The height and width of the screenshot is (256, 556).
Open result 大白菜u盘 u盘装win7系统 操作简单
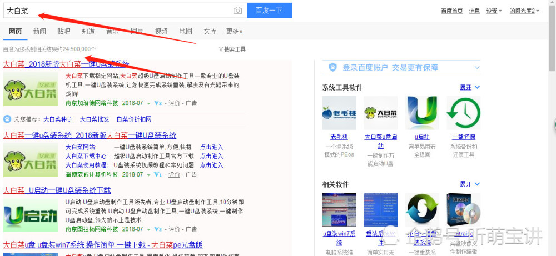(x=103, y=245)
